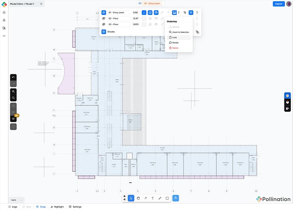Screen dimensions: 293x210
Task: Open the 146% zoom level control
Action: [14, 200]
